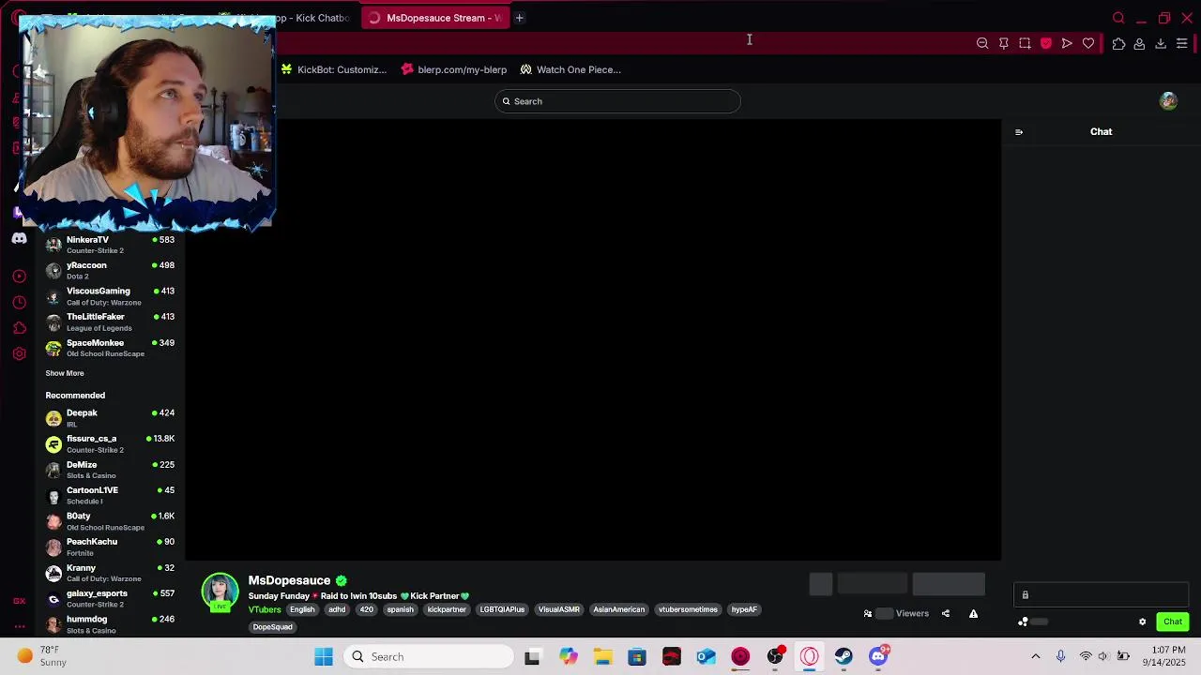This screenshot has width=1201, height=675.
Task: Open Steam from the taskbar
Action: coord(844,657)
